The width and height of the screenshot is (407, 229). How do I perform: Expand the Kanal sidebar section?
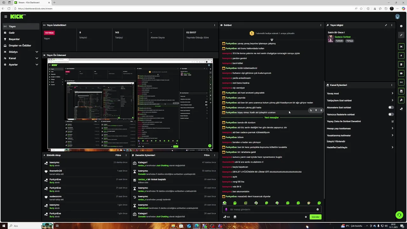tap(21, 58)
